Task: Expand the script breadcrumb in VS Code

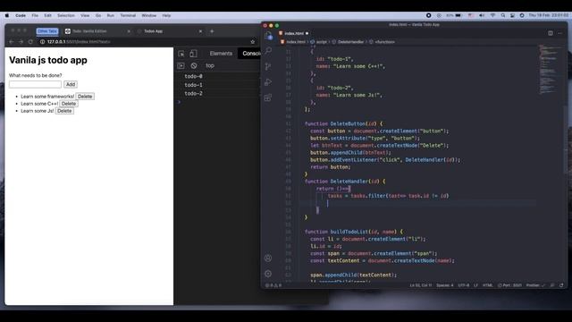Action: click(x=319, y=42)
